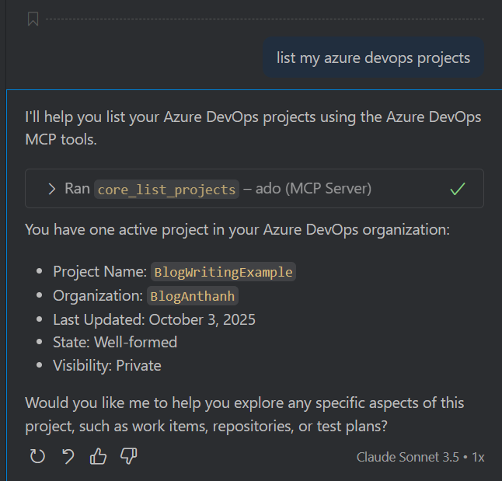Viewport: 502px width, 481px height.
Task: Click the green checkmark on tool run
Action: pos(458,189)
